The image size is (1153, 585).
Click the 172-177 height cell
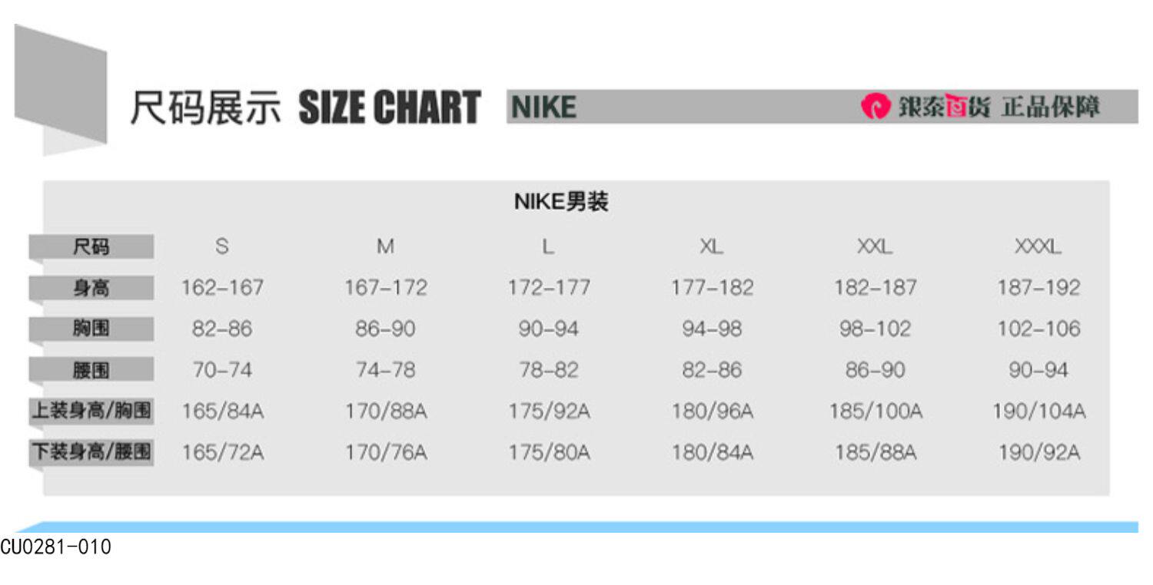pos(549,289)
